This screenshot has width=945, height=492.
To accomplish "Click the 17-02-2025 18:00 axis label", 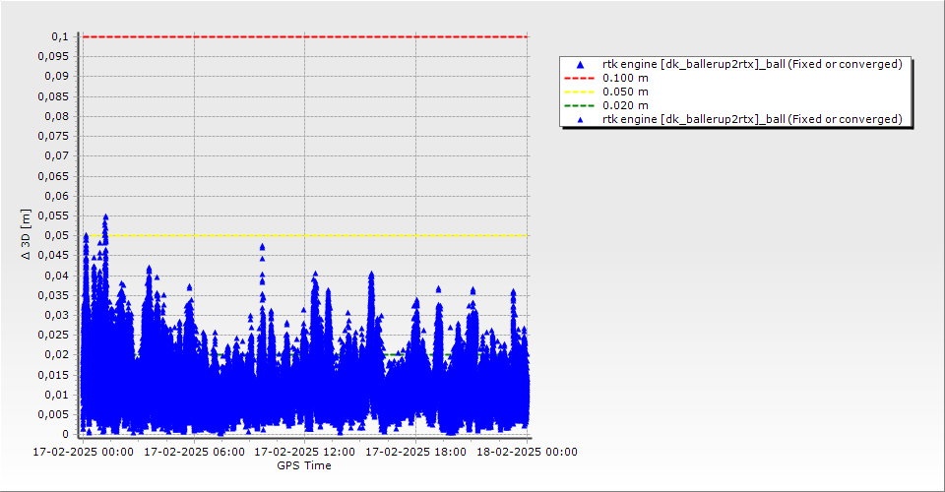I will 415,452.
